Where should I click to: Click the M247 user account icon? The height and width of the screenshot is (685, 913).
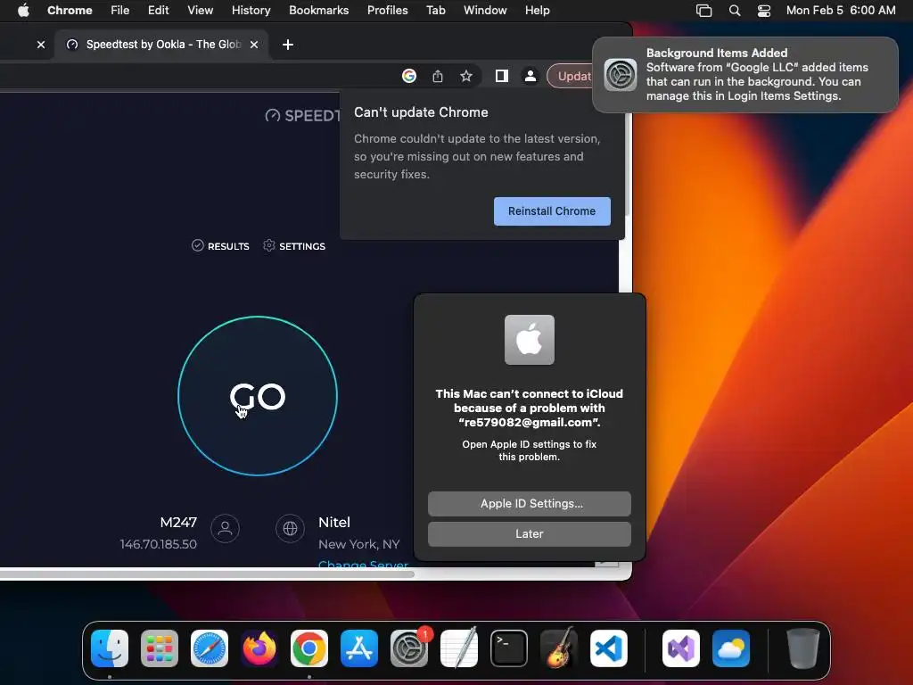pyautogui.click(x=226, y=528)
